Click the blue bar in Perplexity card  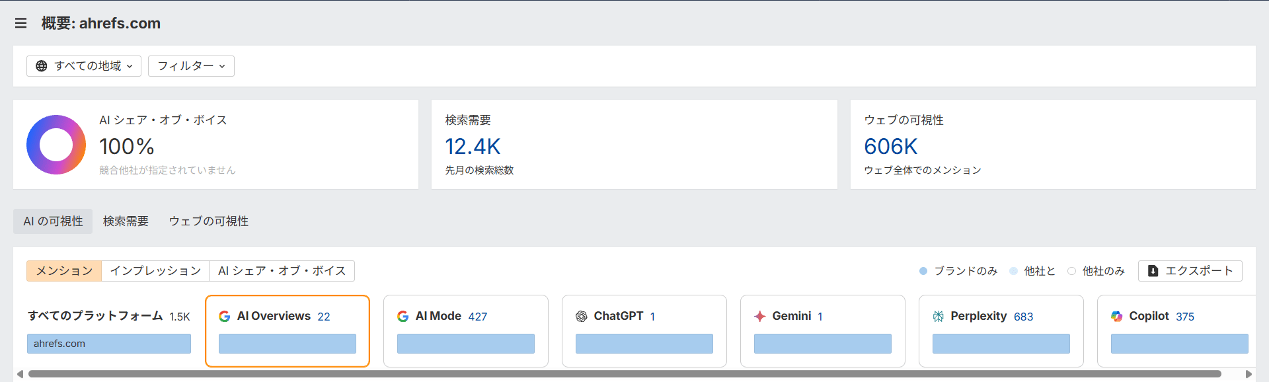1001,344
